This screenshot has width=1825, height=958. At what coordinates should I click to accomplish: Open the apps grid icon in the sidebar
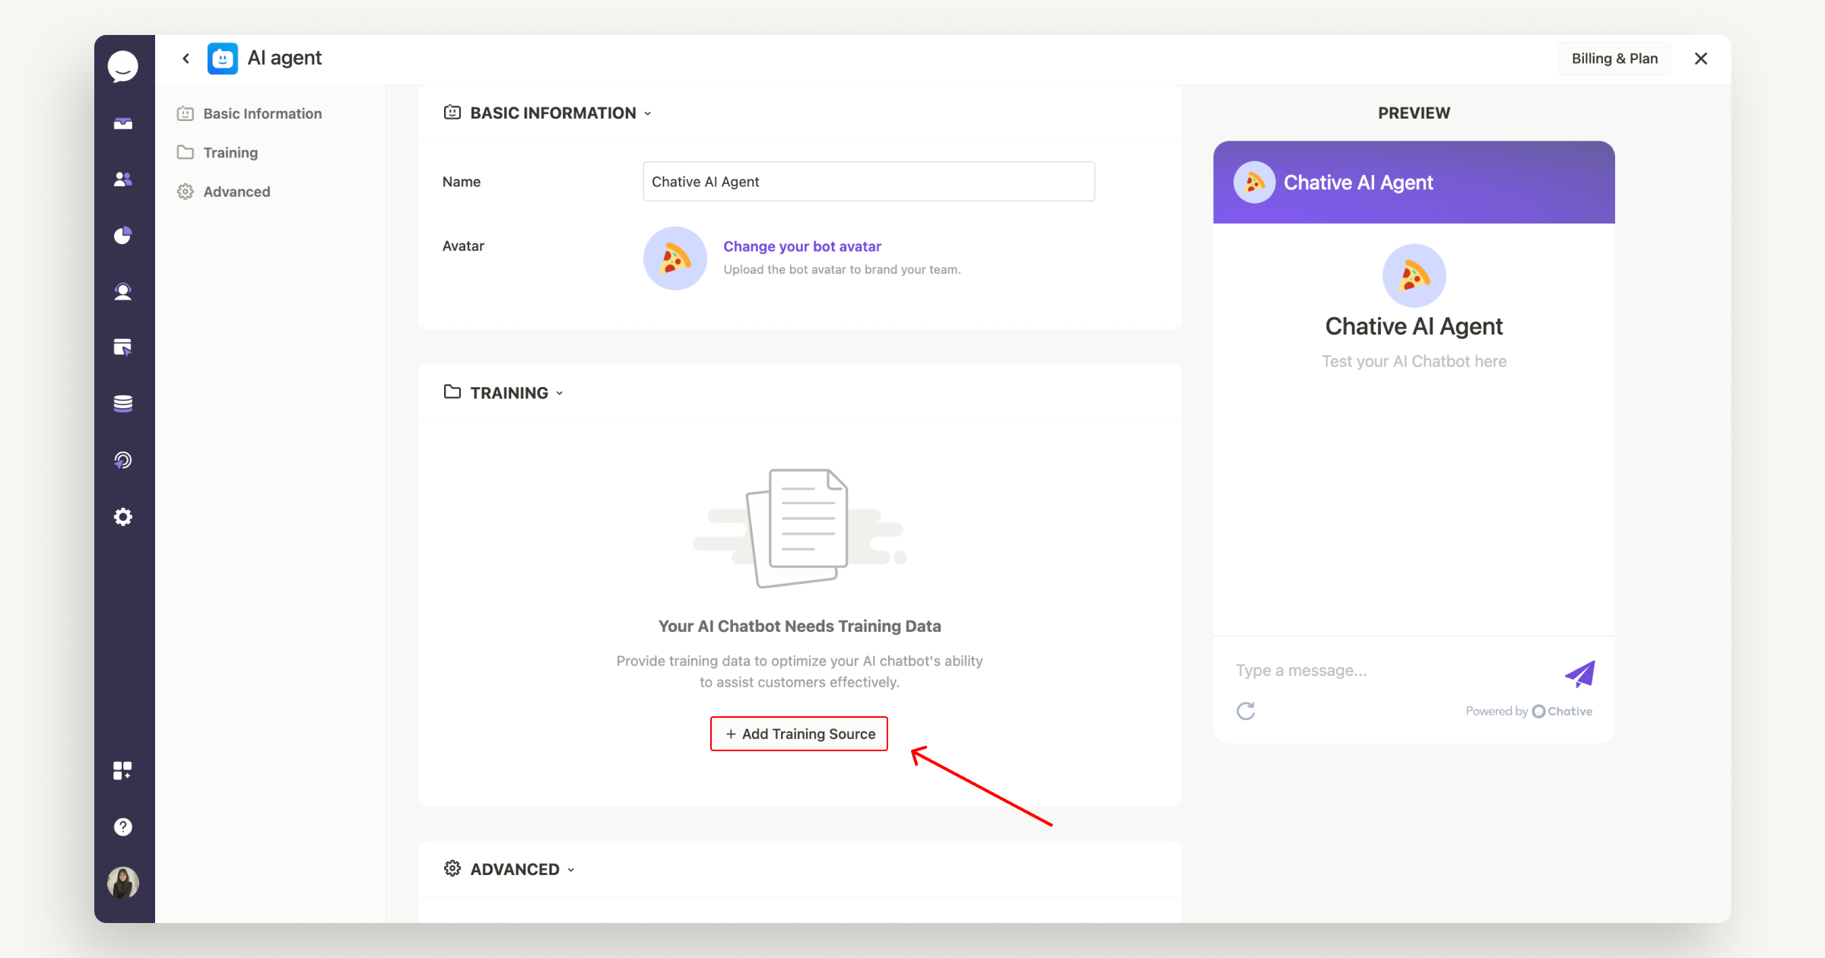click(123, 771)
